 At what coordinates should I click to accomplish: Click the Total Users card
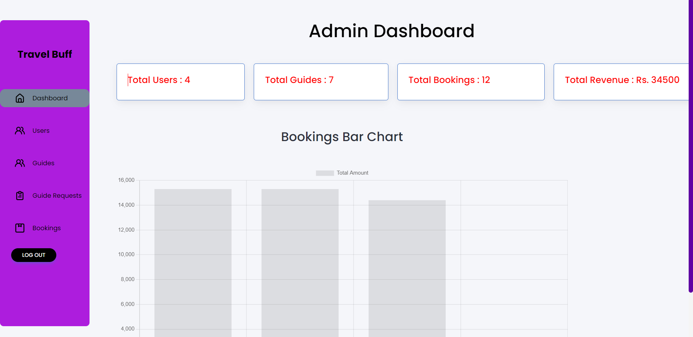[x=180, y=82]
